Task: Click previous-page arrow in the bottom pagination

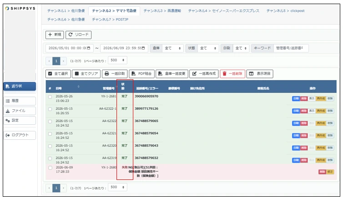Action: pos(49,188)
